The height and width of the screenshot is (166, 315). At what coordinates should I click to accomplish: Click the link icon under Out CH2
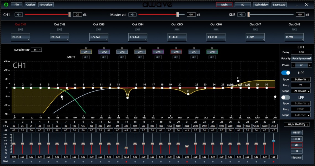tap(59, 30)
